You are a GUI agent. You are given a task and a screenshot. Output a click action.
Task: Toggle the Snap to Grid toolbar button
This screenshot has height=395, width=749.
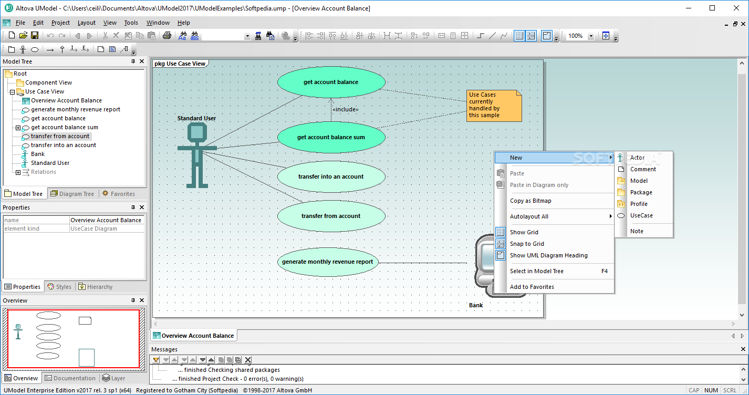(531, 36)
